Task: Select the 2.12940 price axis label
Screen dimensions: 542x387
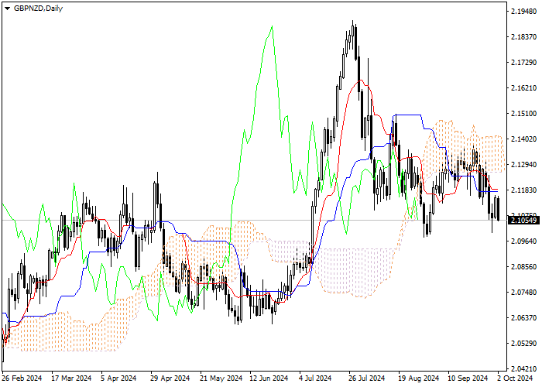Action: [523, 164]
